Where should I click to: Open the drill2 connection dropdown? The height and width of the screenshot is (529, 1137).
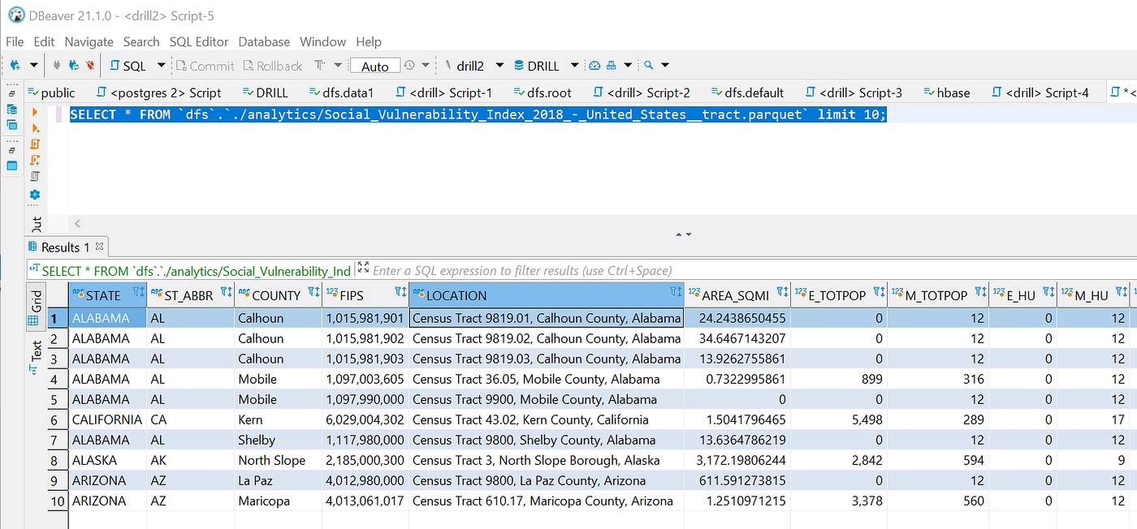tap(499, 65)
